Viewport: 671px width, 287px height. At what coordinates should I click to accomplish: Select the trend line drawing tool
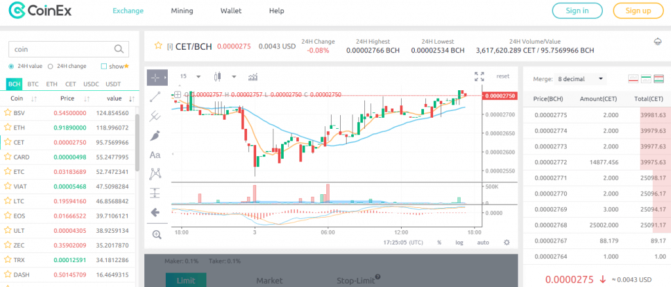click(x=155, y=97)
